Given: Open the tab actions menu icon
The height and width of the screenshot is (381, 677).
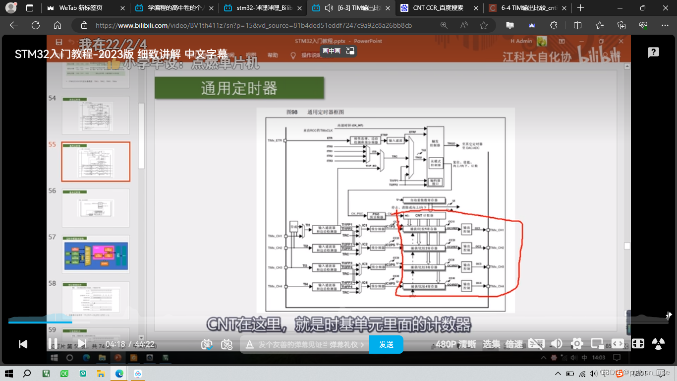Looking at the screenshot, I should (30, 8).
